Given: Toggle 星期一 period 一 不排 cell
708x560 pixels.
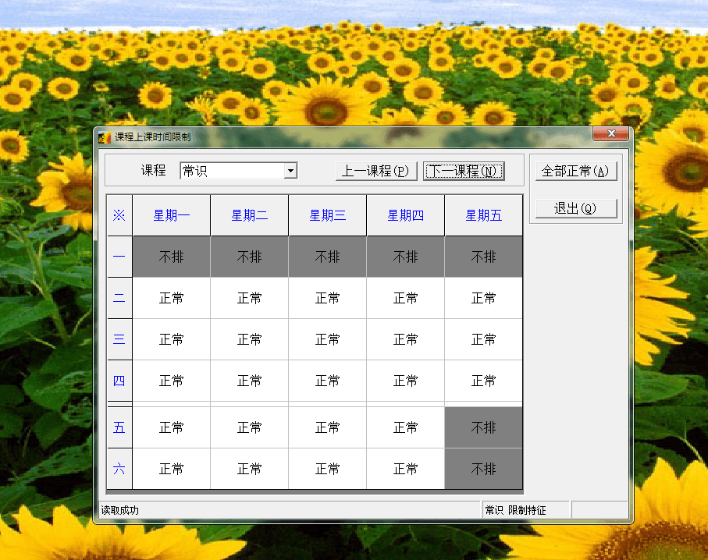Looking at the screenshot, I should (x=172, y=257).
